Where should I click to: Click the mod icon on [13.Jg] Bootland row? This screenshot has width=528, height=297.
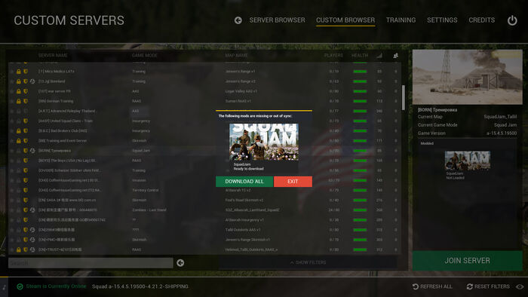pos(32,81)
